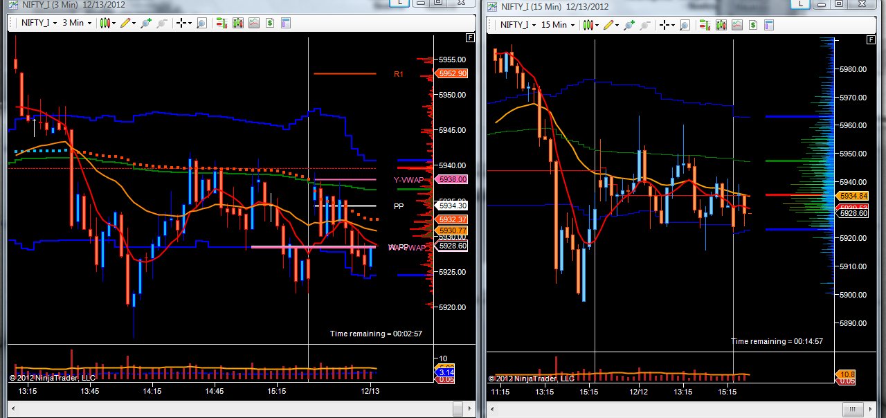Click the Time remaining = 00:14:57 text
The height and width of the screenshot is (418, 886).
pos(777,341)
